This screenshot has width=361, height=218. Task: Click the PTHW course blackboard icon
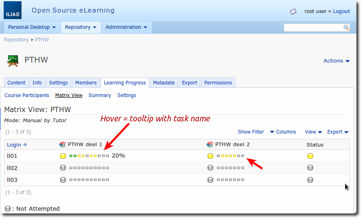click(13, 61)
